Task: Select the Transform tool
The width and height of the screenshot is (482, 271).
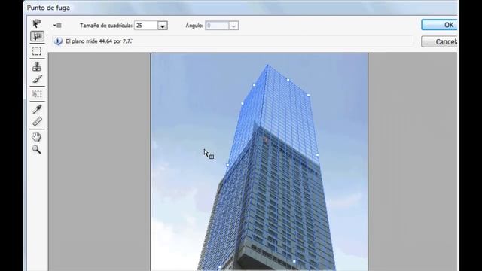Action: pos(37,93)
